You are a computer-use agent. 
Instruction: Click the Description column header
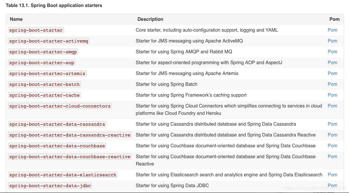coord(150,19)
